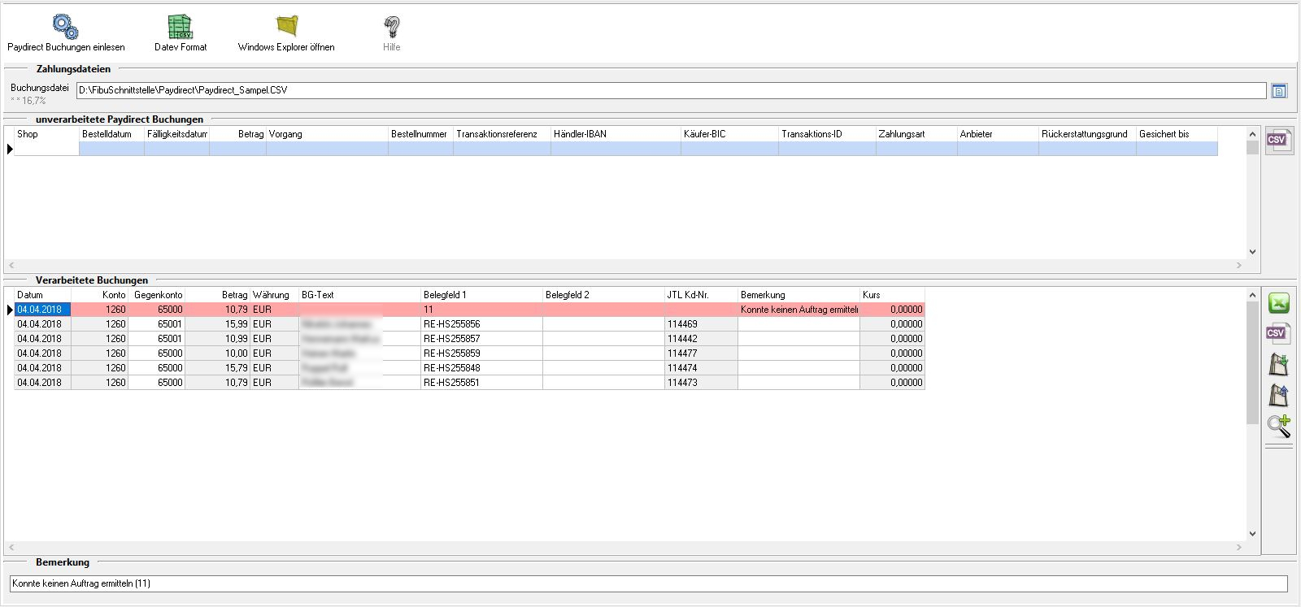1301x607 pixels.
Task: Export Verarbeitete Buchungen to Excel
Action: tap(1279, 304)
